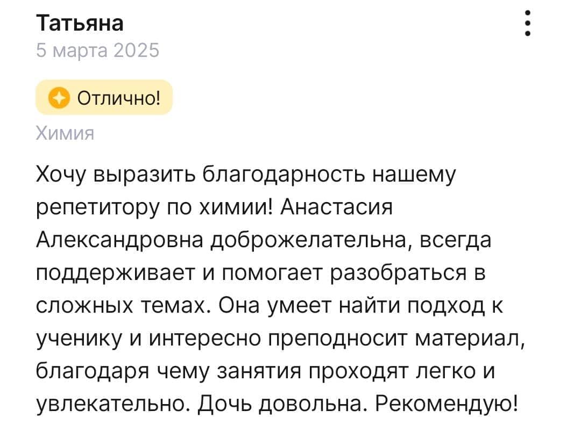Open the rating dropdown labeled Отлично!

tap(103, 97)
